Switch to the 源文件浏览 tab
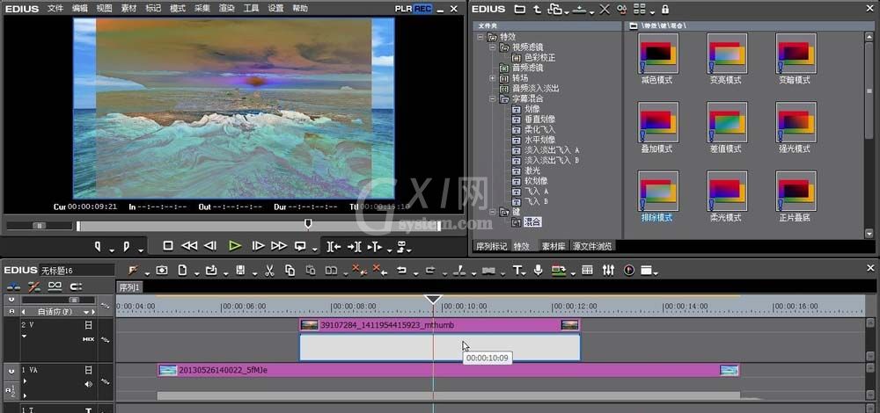 (x=591, y=246)
